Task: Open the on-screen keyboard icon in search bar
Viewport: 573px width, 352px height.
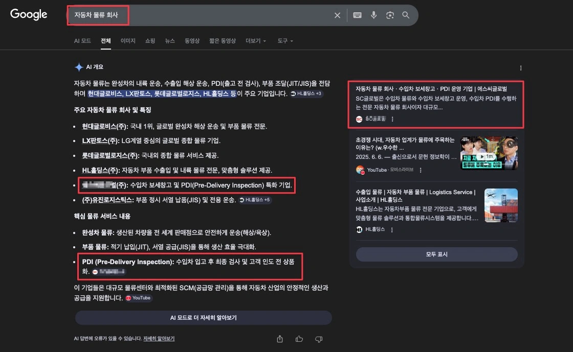Action: tap(356, 15)
